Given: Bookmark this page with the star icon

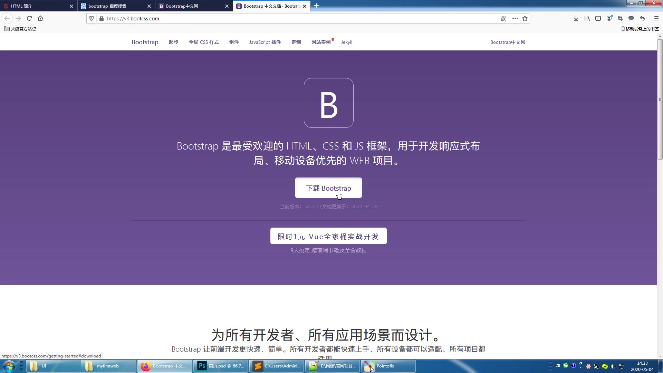Looking at the screenshot, I should (x=525, y=18).
